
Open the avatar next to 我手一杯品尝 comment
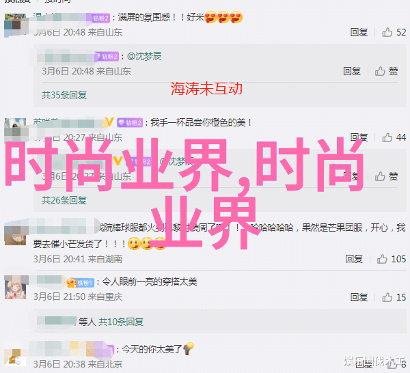[x=16, y=129]
